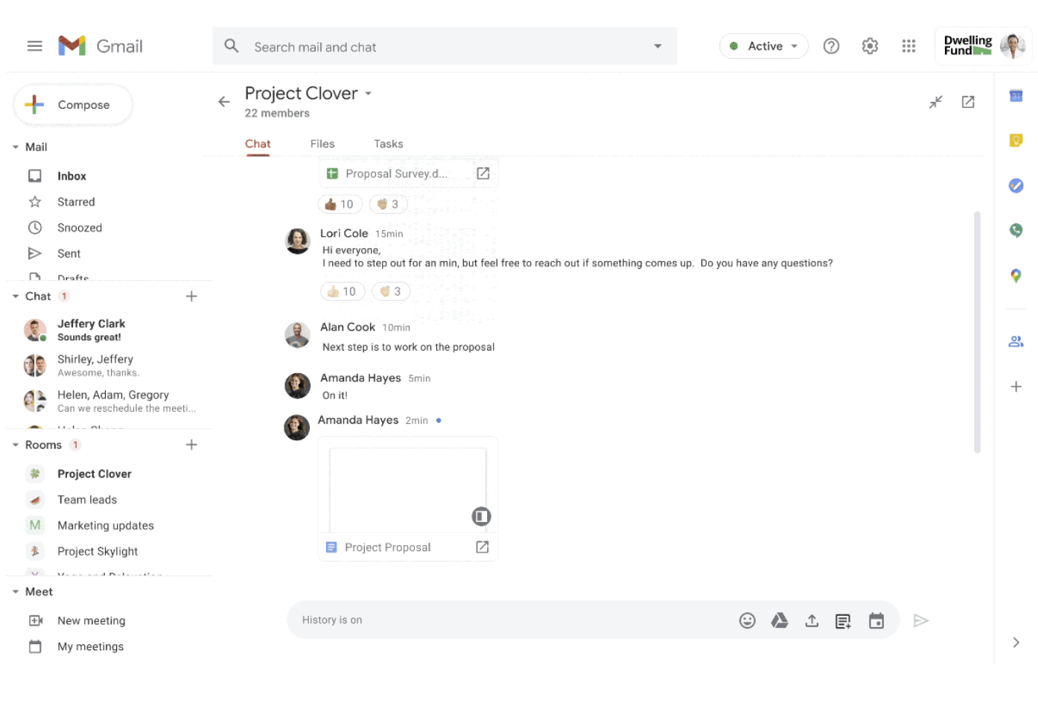Image resolution: width=1038 pixels, height=706 pixels.
Task: Start a new chat with the plus
Action: pos(191,296)
